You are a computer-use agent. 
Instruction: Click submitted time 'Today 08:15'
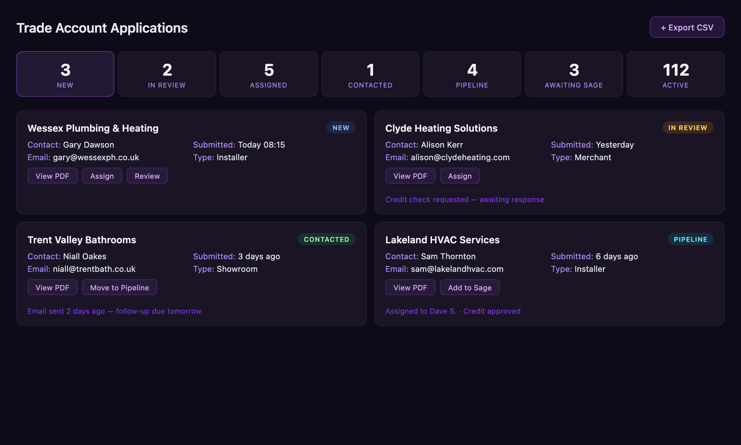tap(261, 145)
